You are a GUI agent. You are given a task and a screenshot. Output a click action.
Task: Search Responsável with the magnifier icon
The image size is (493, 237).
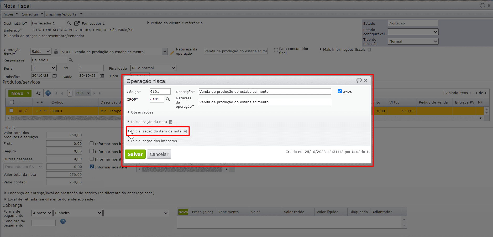[71, 60]
